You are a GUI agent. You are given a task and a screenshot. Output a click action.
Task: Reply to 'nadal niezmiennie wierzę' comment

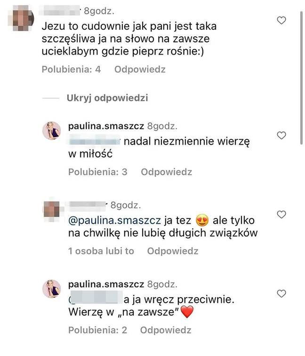click(x=167, y=172)
